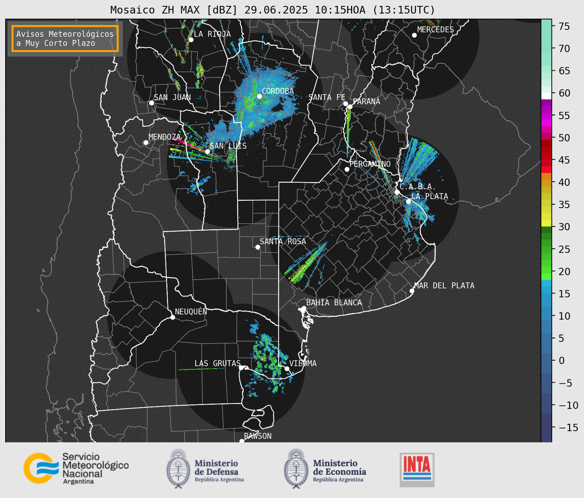
Task: Click the MAR DEL PLATA map label
Action: click(444, 286)
